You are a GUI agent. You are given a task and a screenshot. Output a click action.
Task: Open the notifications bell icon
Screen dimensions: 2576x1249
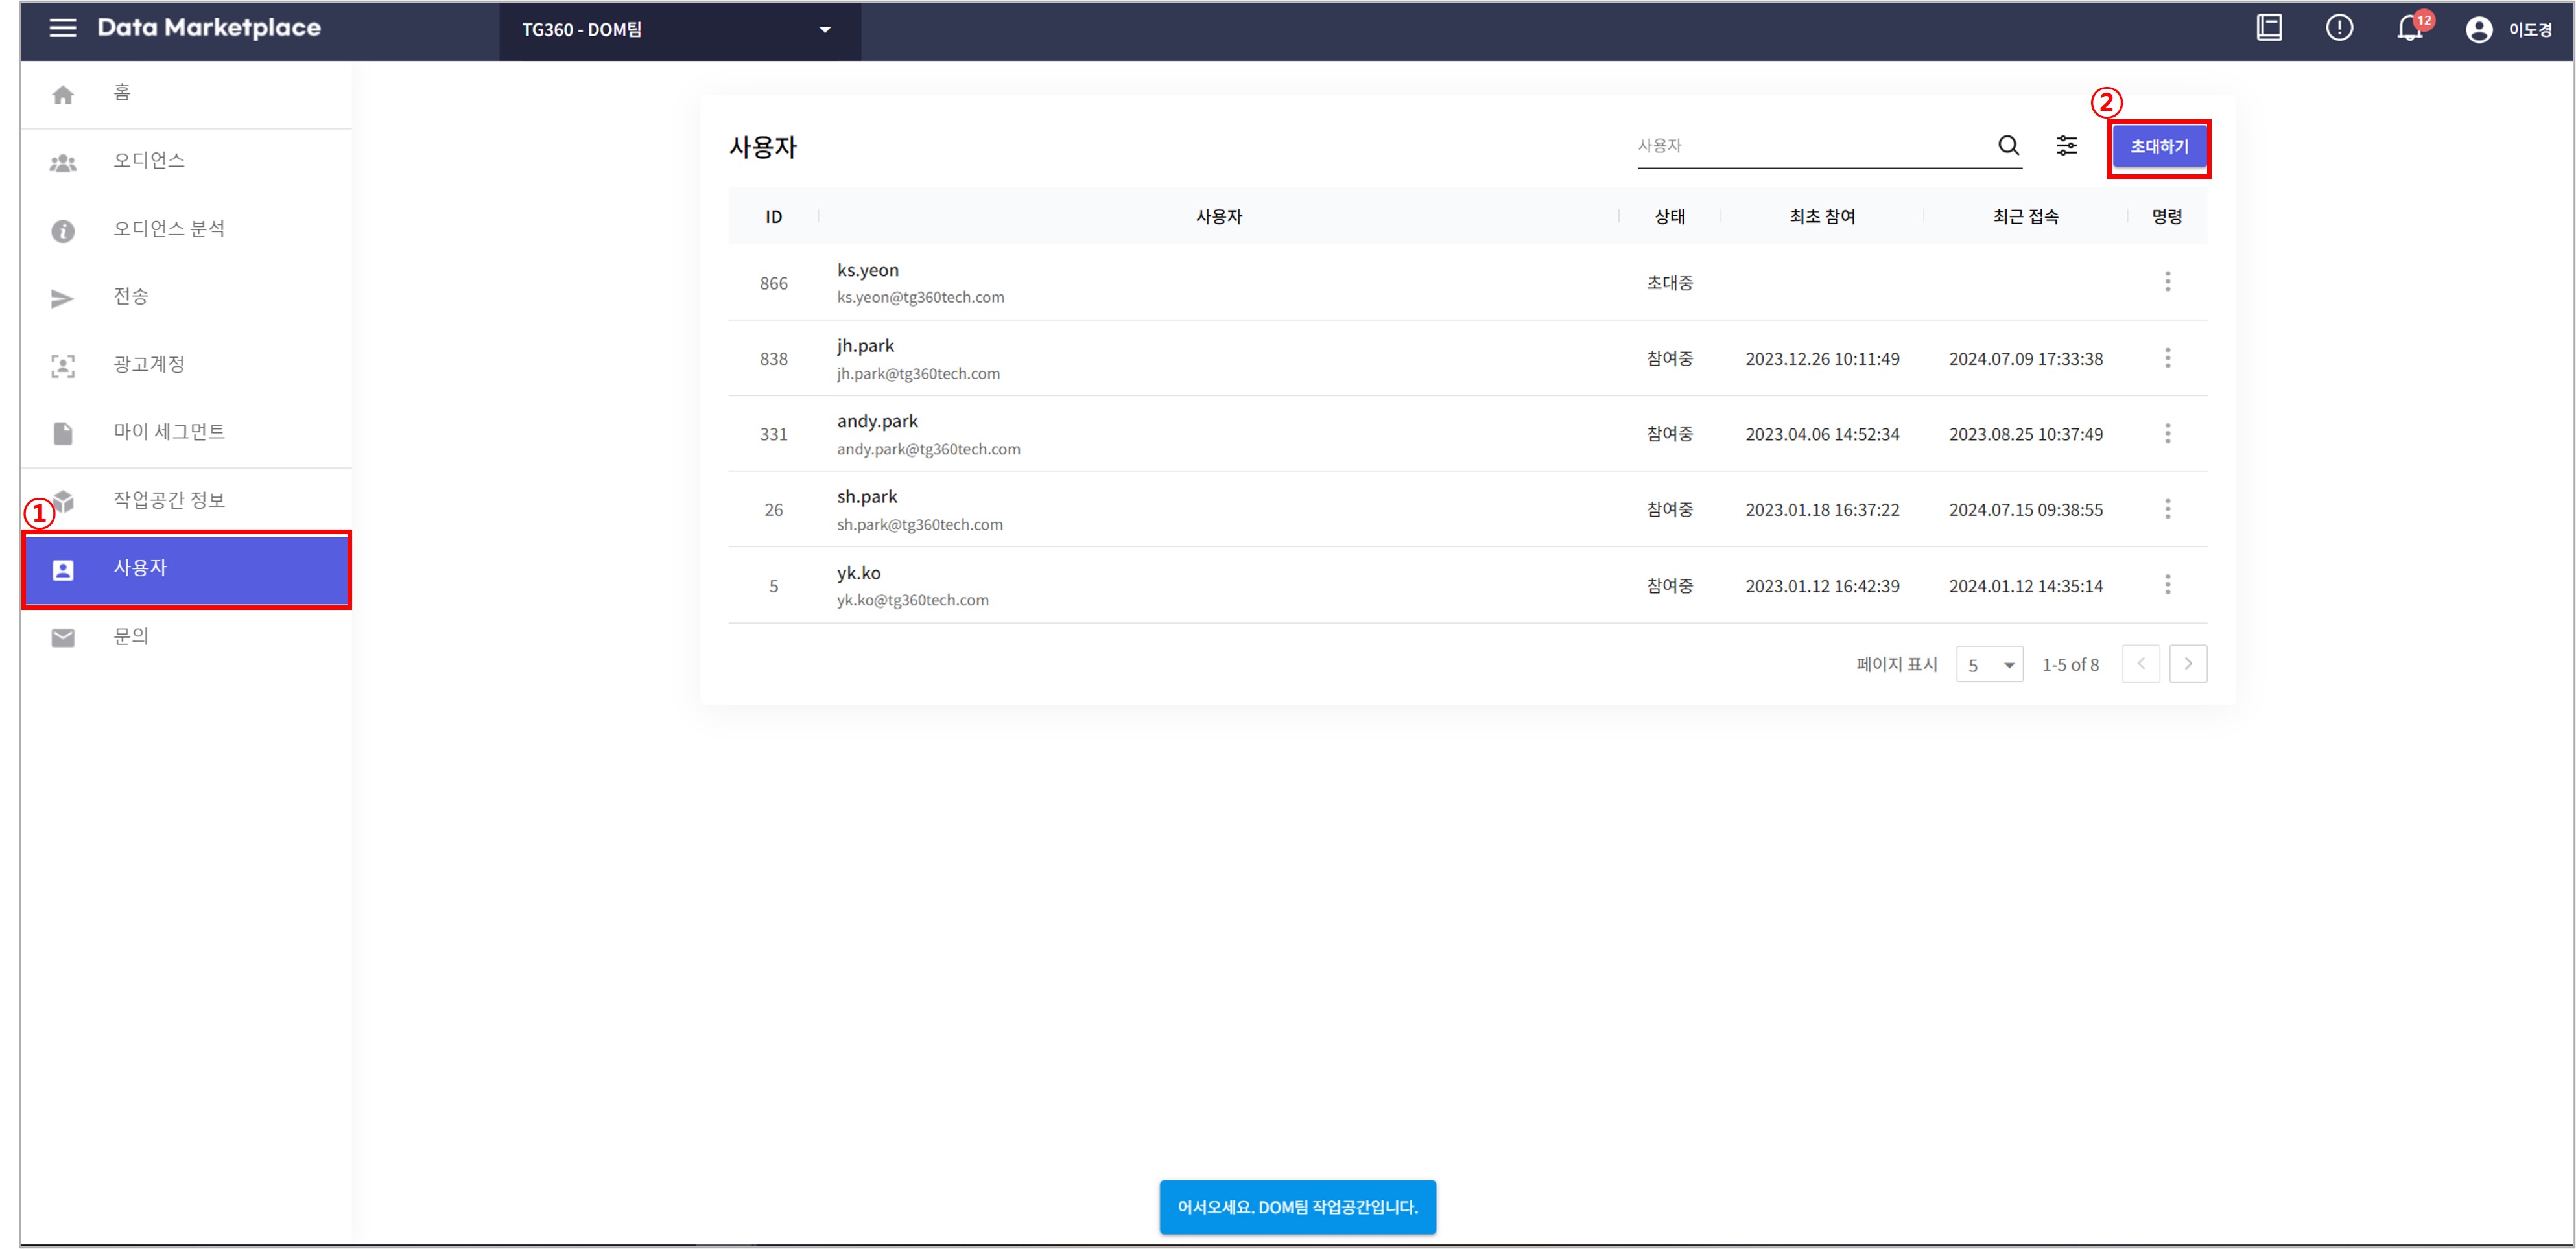(2409, 29)
